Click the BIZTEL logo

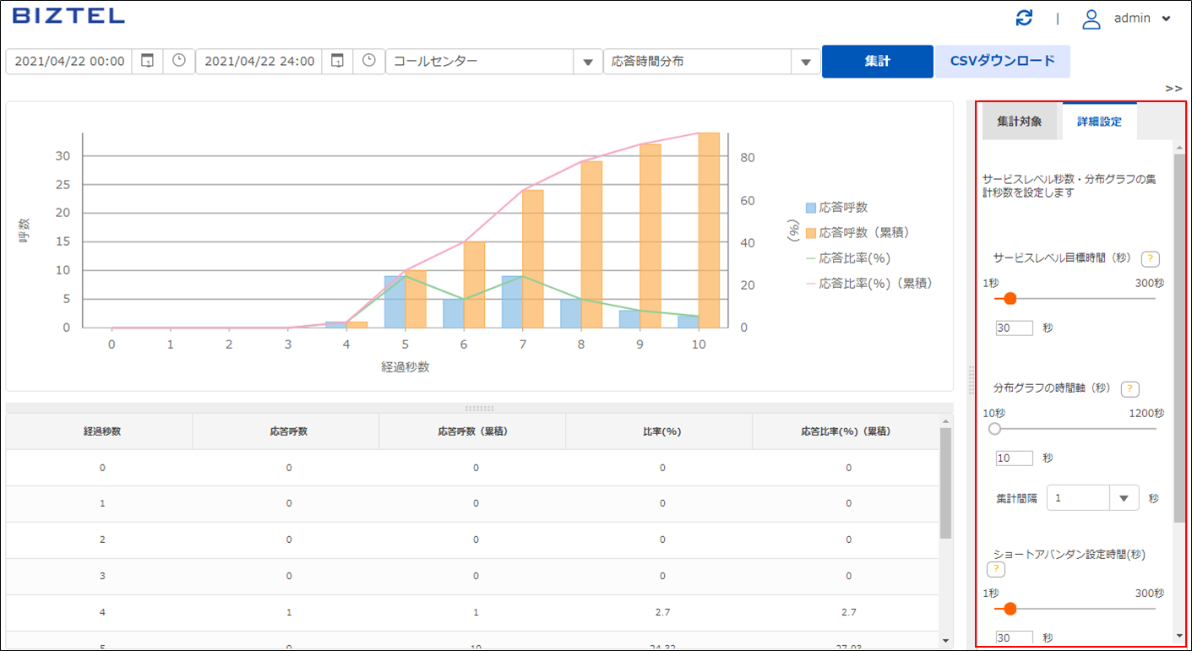[69, 16]
